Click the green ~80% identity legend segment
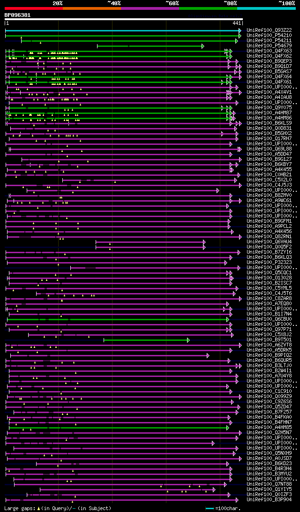 click(x=208, y=8)
